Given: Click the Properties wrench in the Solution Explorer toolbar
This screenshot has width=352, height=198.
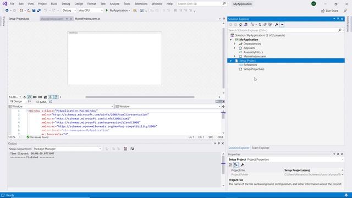Looking at the screenshot, I should coord(277,25).
